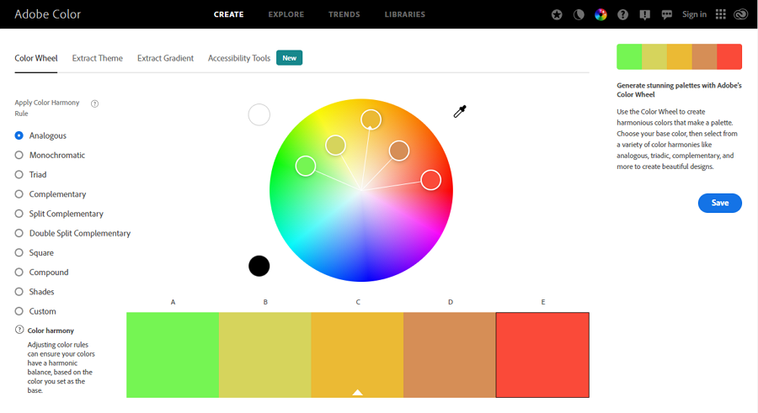758x413 pixels.
Task: Select base orange-yellow swatch C
Action: (x=357, y=355)
